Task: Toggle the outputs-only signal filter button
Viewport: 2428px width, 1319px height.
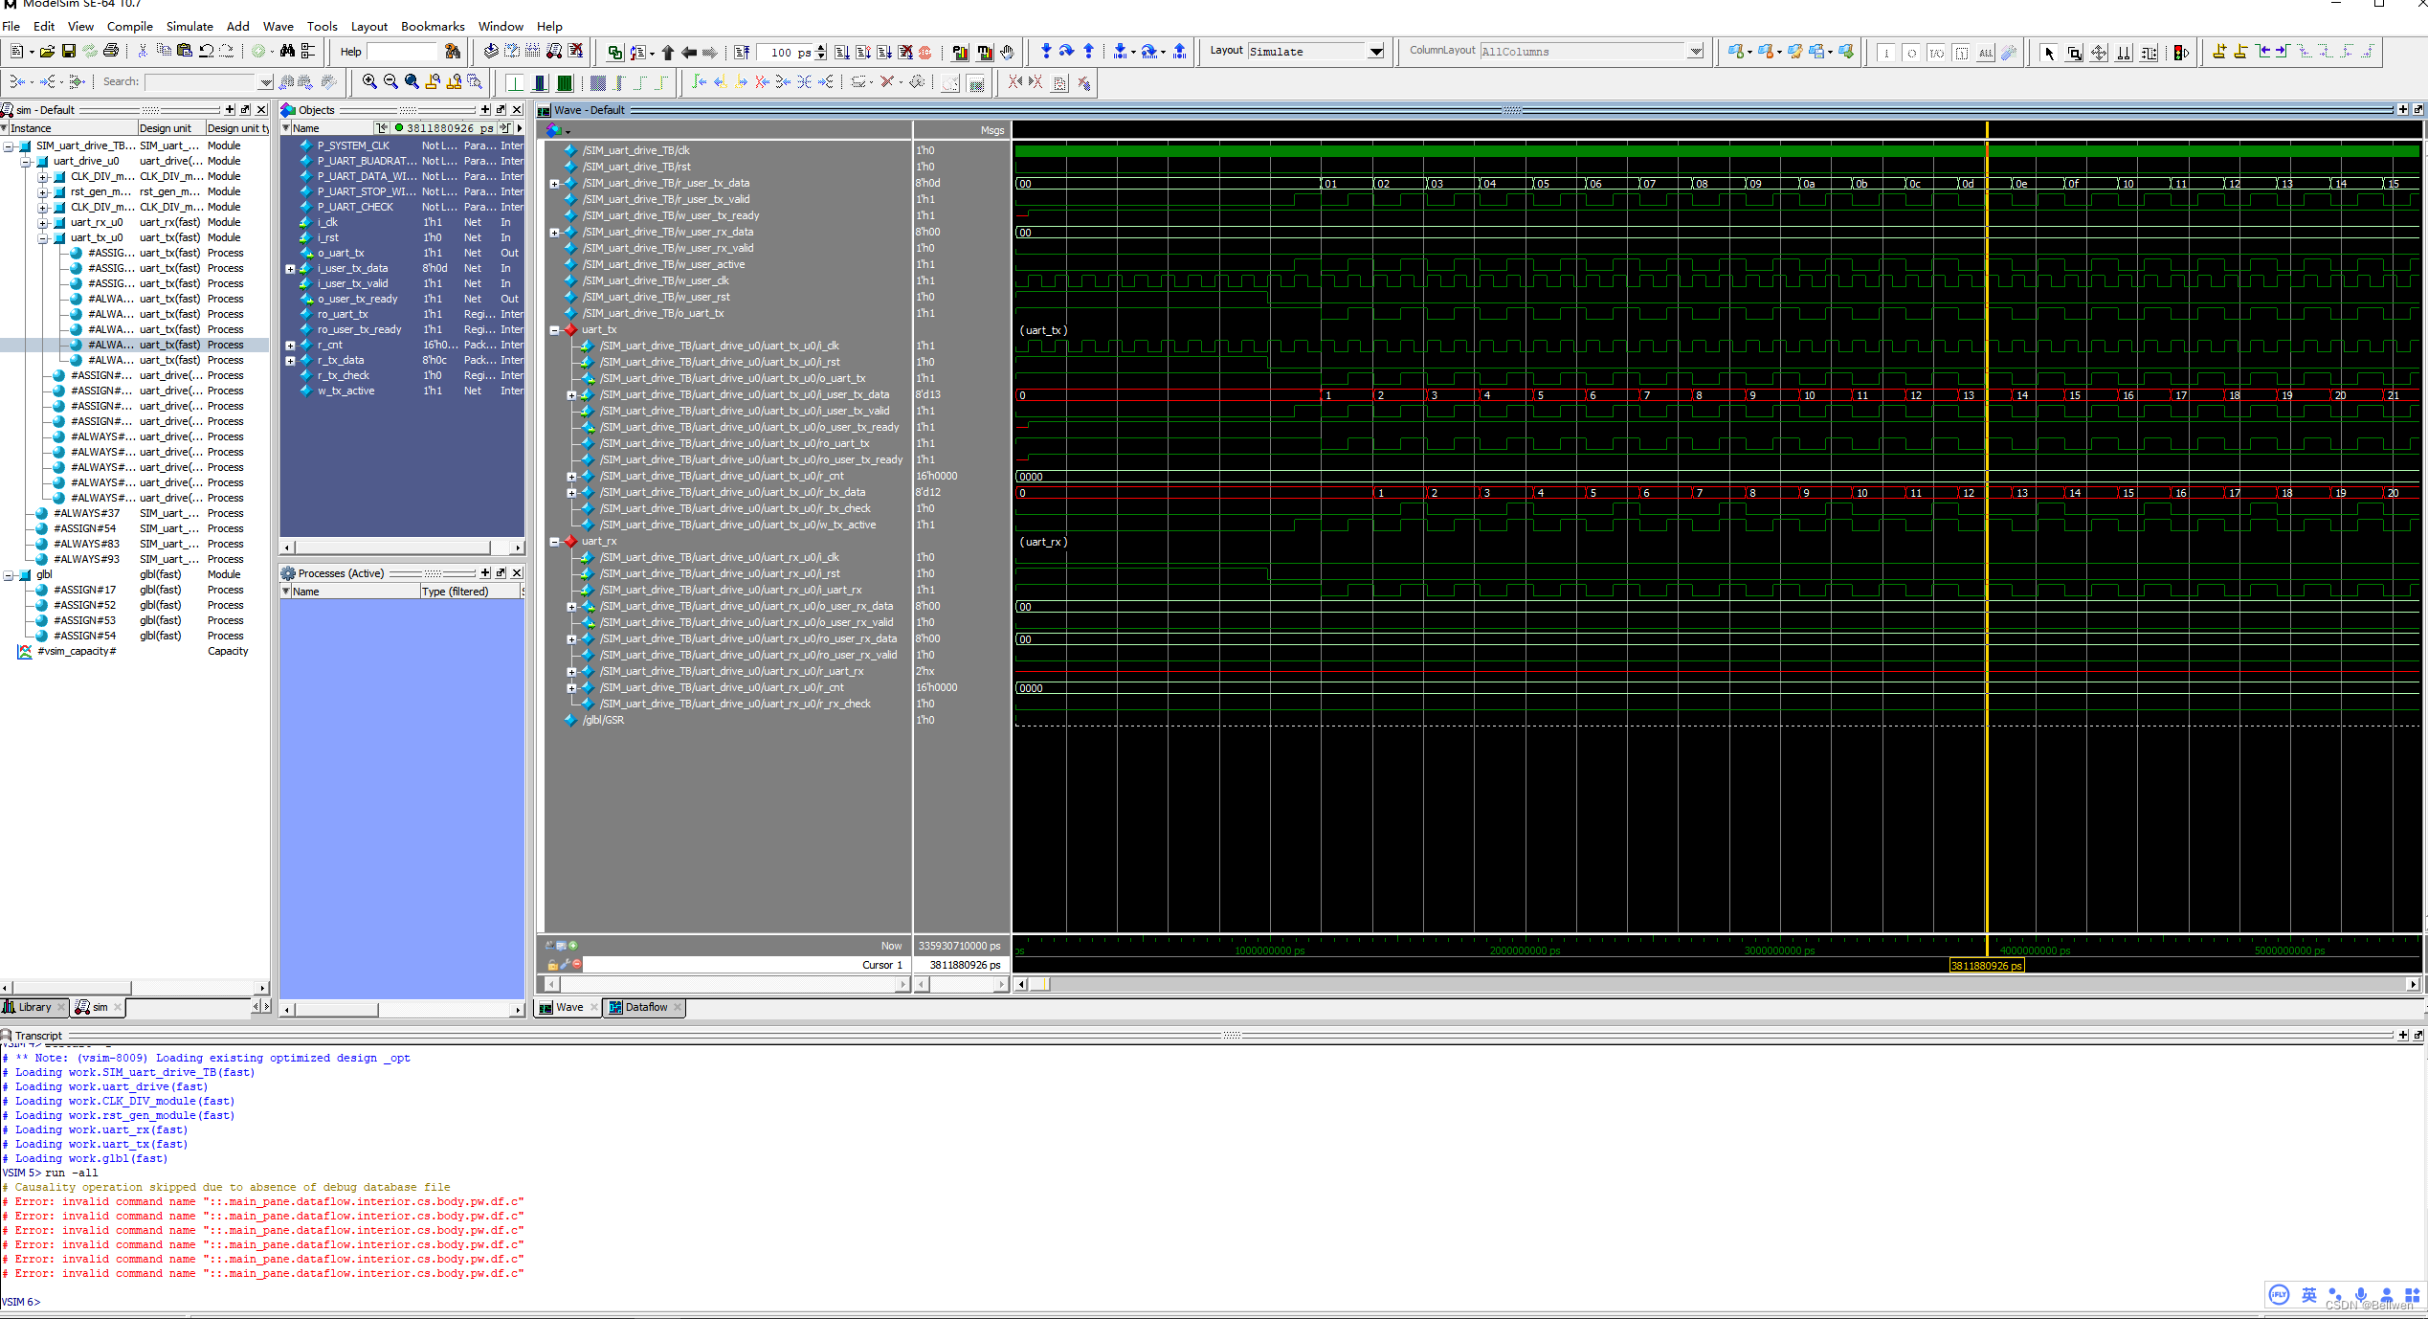Action: point(1911,53)
